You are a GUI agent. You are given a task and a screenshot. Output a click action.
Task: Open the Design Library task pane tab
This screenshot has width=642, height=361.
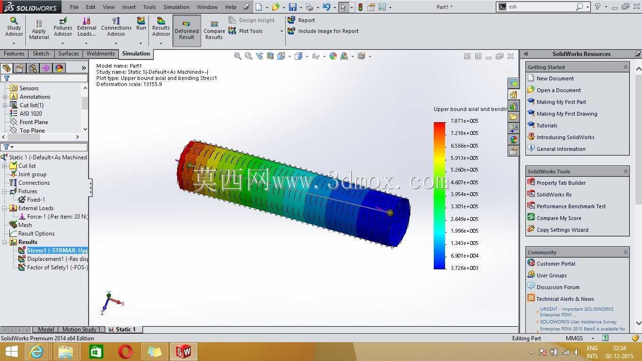[x=513, y=106]
